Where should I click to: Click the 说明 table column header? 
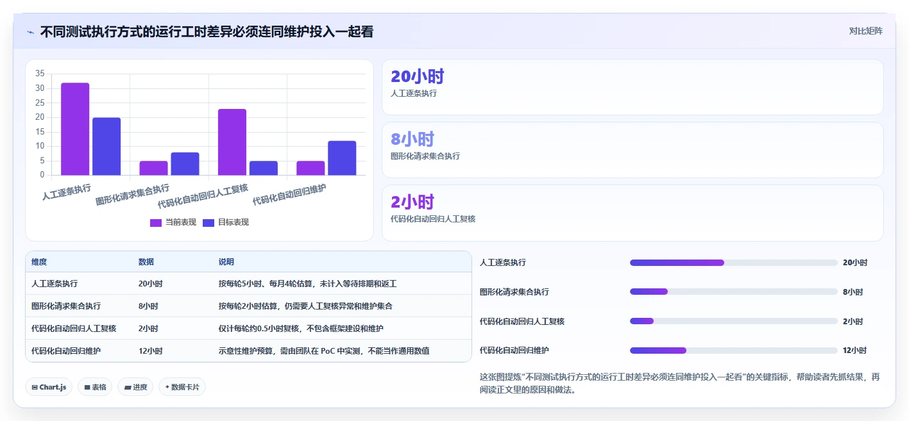click(x=226, y=262)
